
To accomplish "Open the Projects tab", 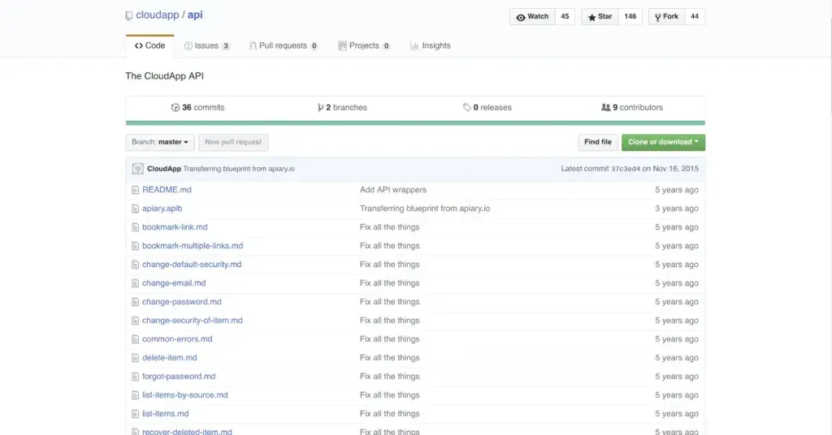I will click(x=364, y=45).
